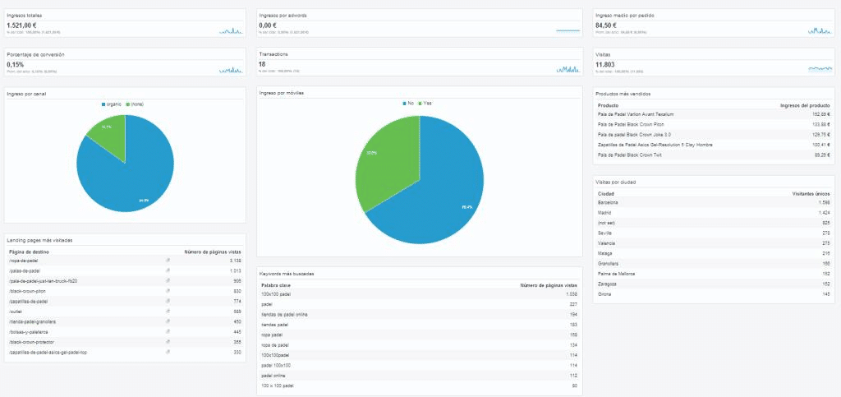Select the '100x100 padel' keyword row

coord(419,293)
